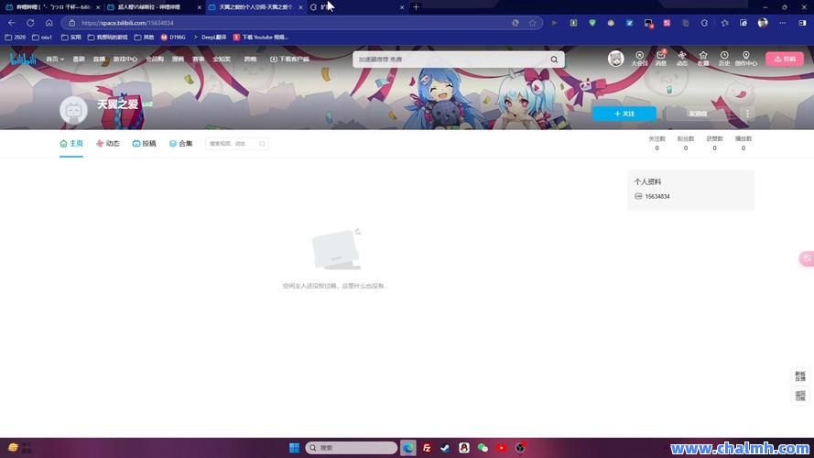The height and width of the screenshot is (458, 814).
Task: Switch to the first bilibili browser tab
Action: pos(52,7)
